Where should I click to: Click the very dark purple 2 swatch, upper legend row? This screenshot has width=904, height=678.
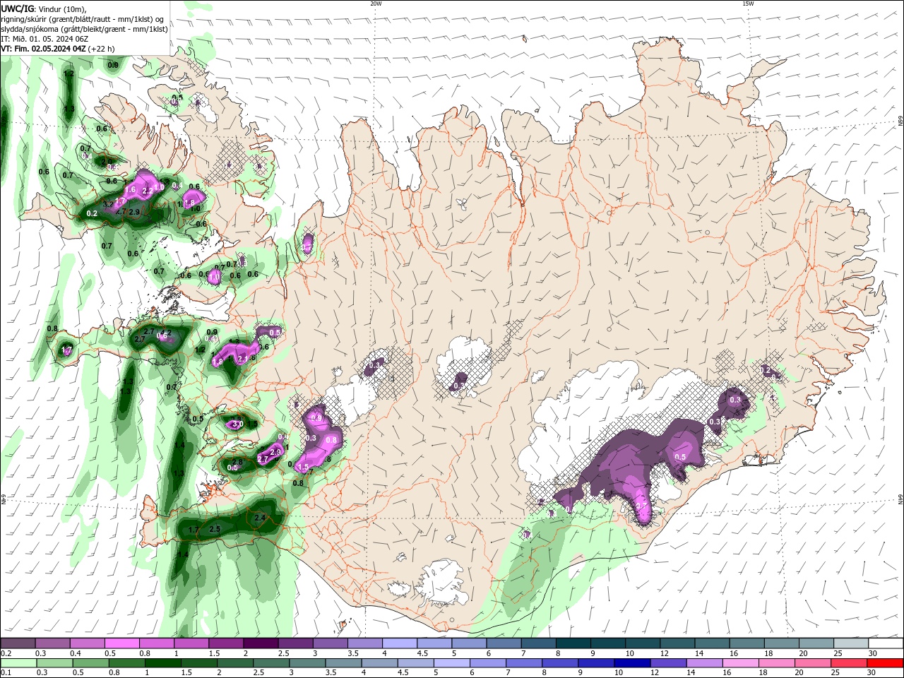(x=261, y=643)
